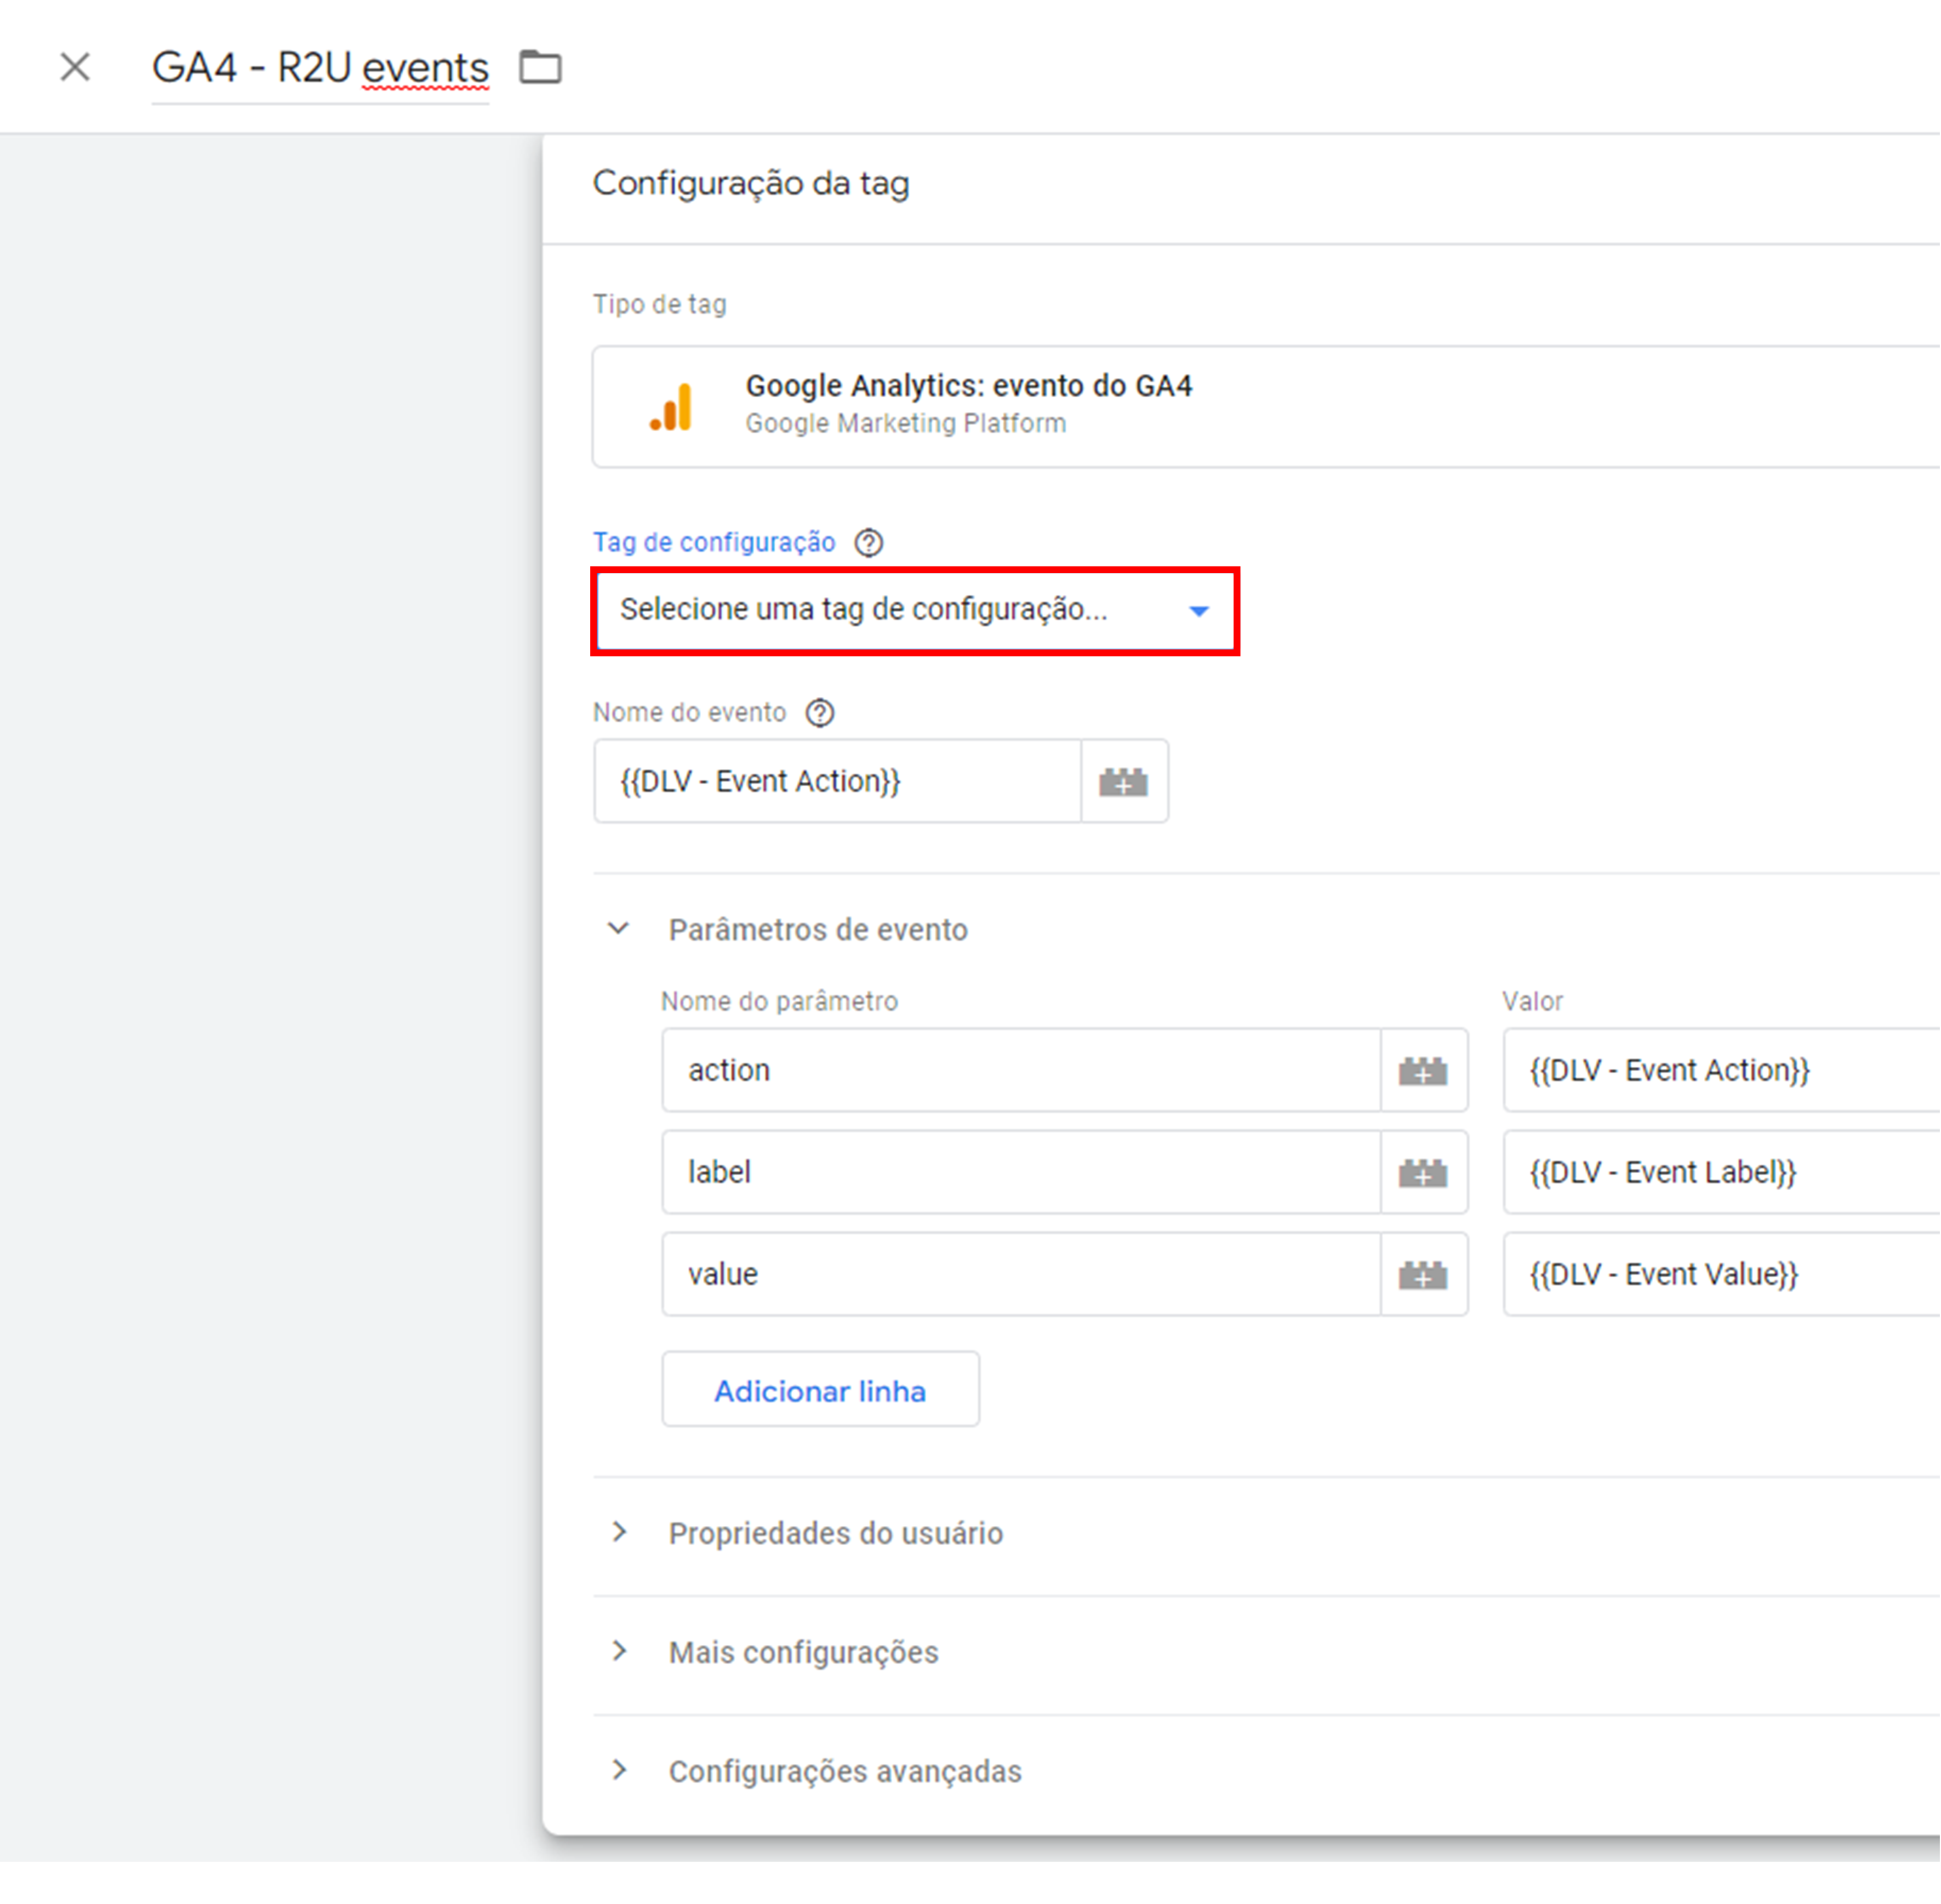The width and height of the screenshot is (1941, 1904).
Task: Click value field with DLV - Event Label
Action: click(1722, 1172)
